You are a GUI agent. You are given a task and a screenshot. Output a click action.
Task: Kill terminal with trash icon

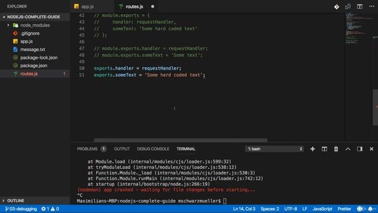tap(336, 149)
